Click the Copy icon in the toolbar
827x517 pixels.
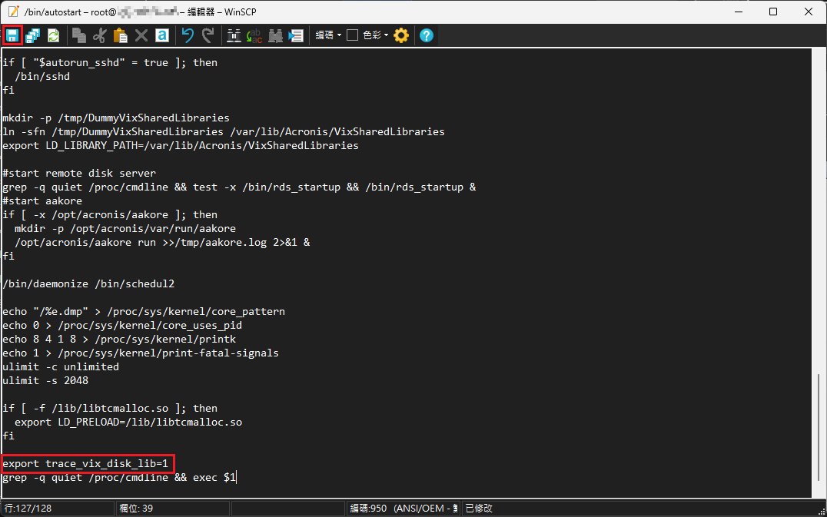tap(79, 35)
